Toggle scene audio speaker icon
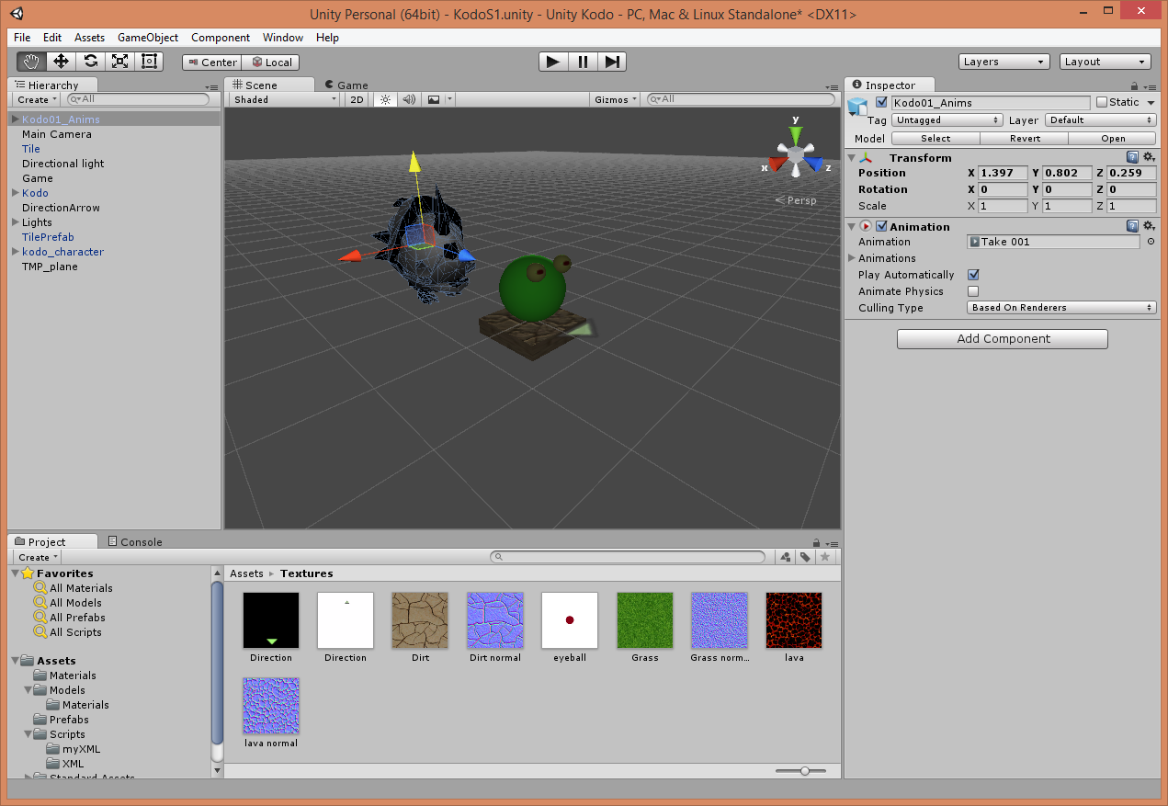The height and width of the screenshot is (806, 1168). tap(409, 99)
